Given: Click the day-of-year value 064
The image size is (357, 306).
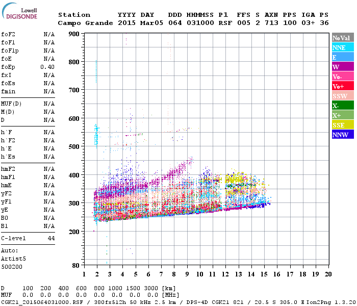Looking at the screenshot, I should click(x=175, y=23).
